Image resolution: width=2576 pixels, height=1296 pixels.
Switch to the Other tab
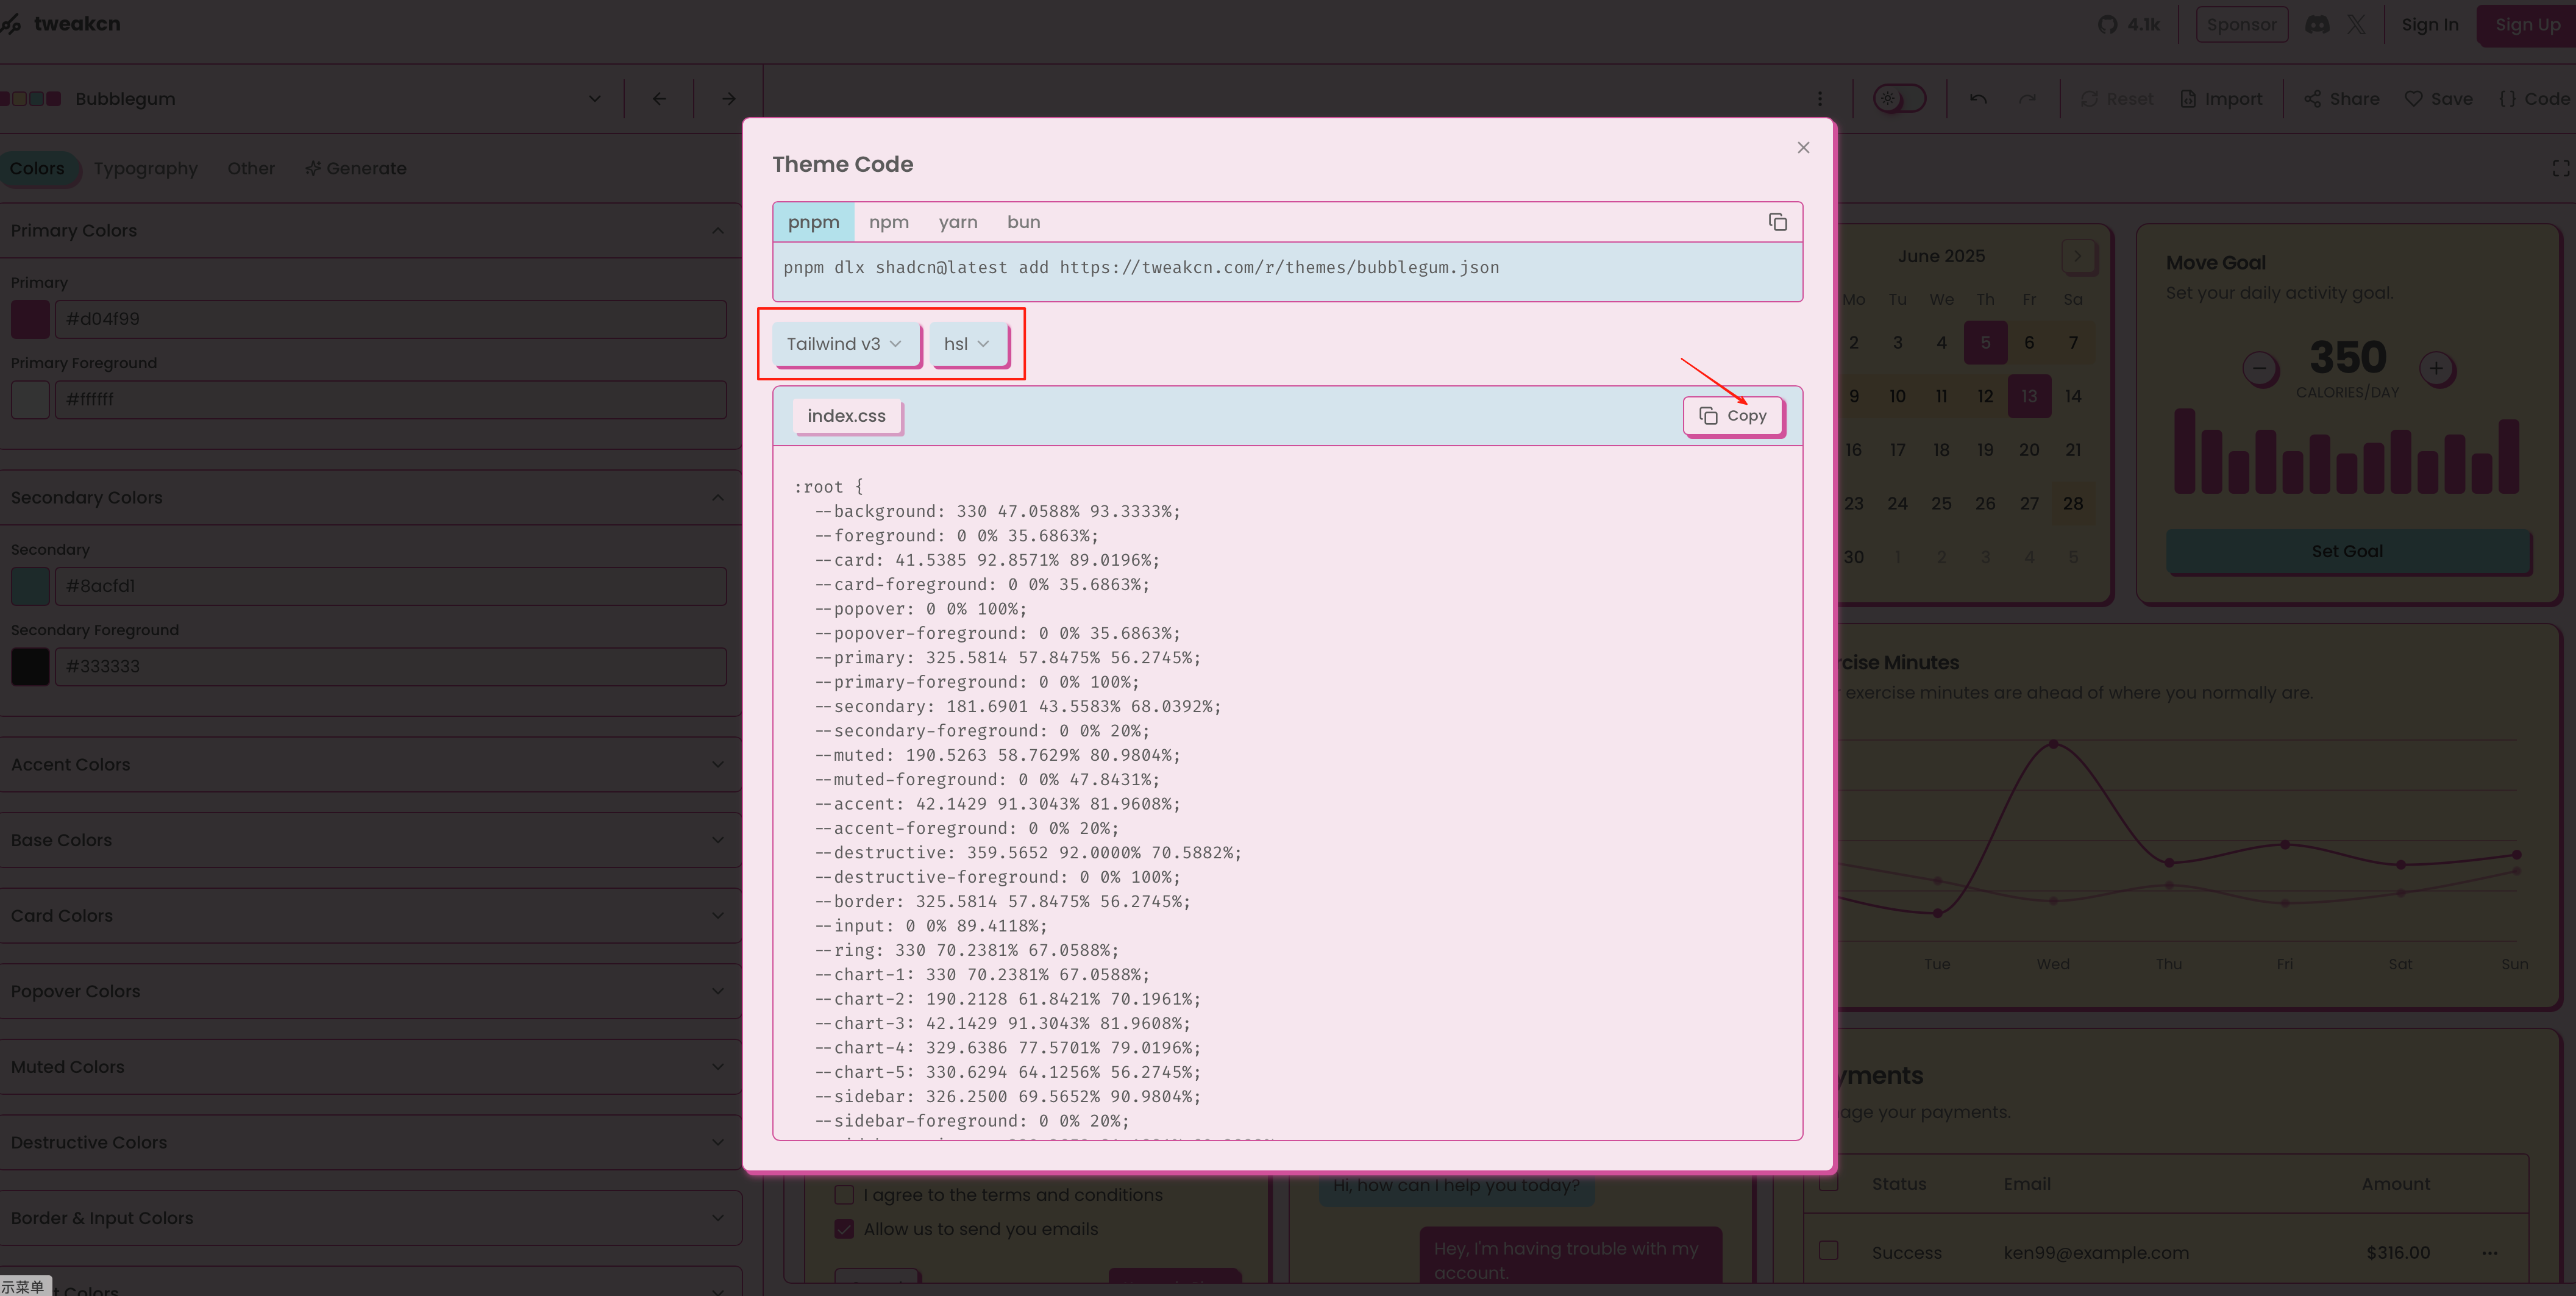click(x=250, y=168)
